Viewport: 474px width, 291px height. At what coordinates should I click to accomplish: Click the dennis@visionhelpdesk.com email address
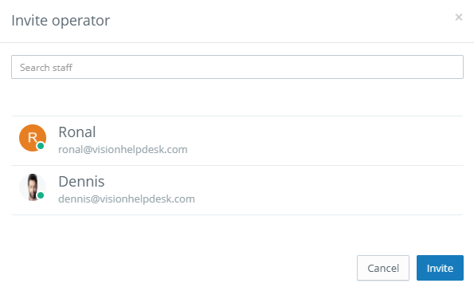coord(127,199)
